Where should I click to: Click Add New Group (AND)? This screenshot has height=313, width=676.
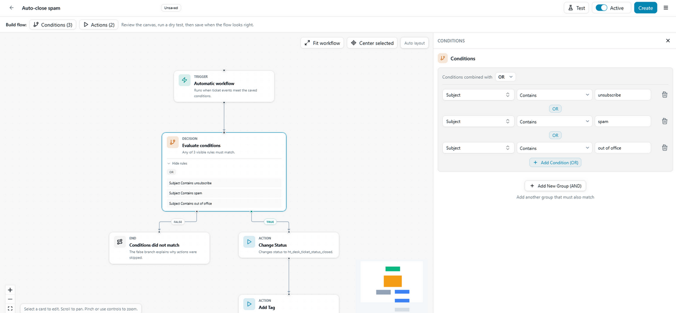click(555, 185)
